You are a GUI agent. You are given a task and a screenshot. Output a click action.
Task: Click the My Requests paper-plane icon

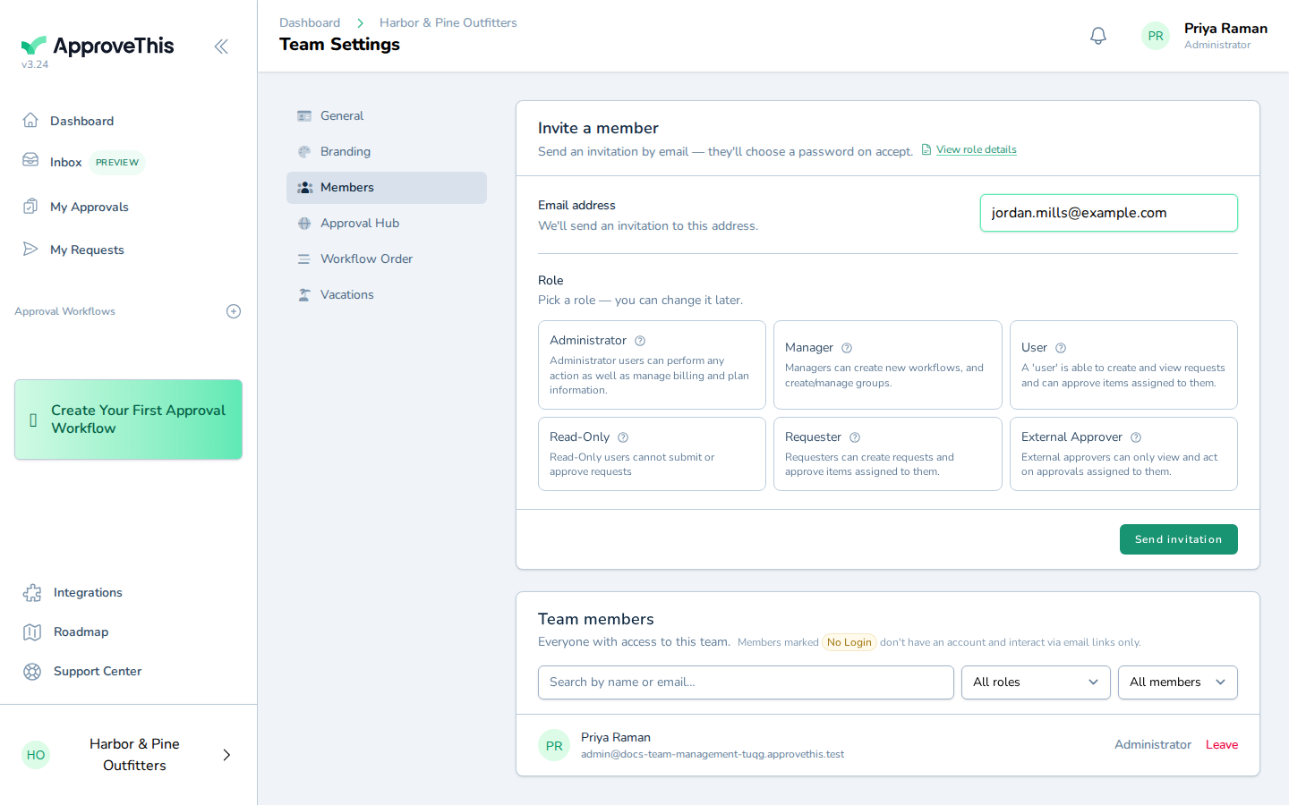(x=30, y=249)
